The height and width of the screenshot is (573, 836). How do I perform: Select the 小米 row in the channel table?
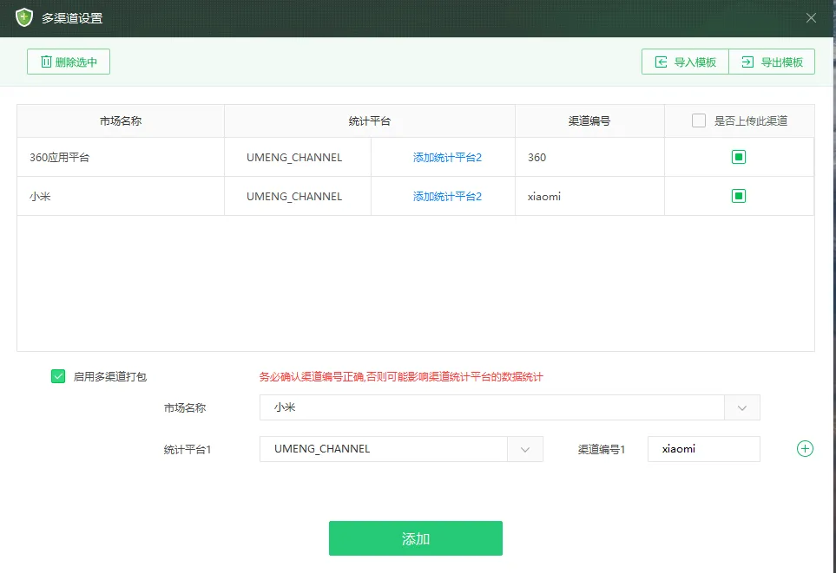click(x=121, y=196)
